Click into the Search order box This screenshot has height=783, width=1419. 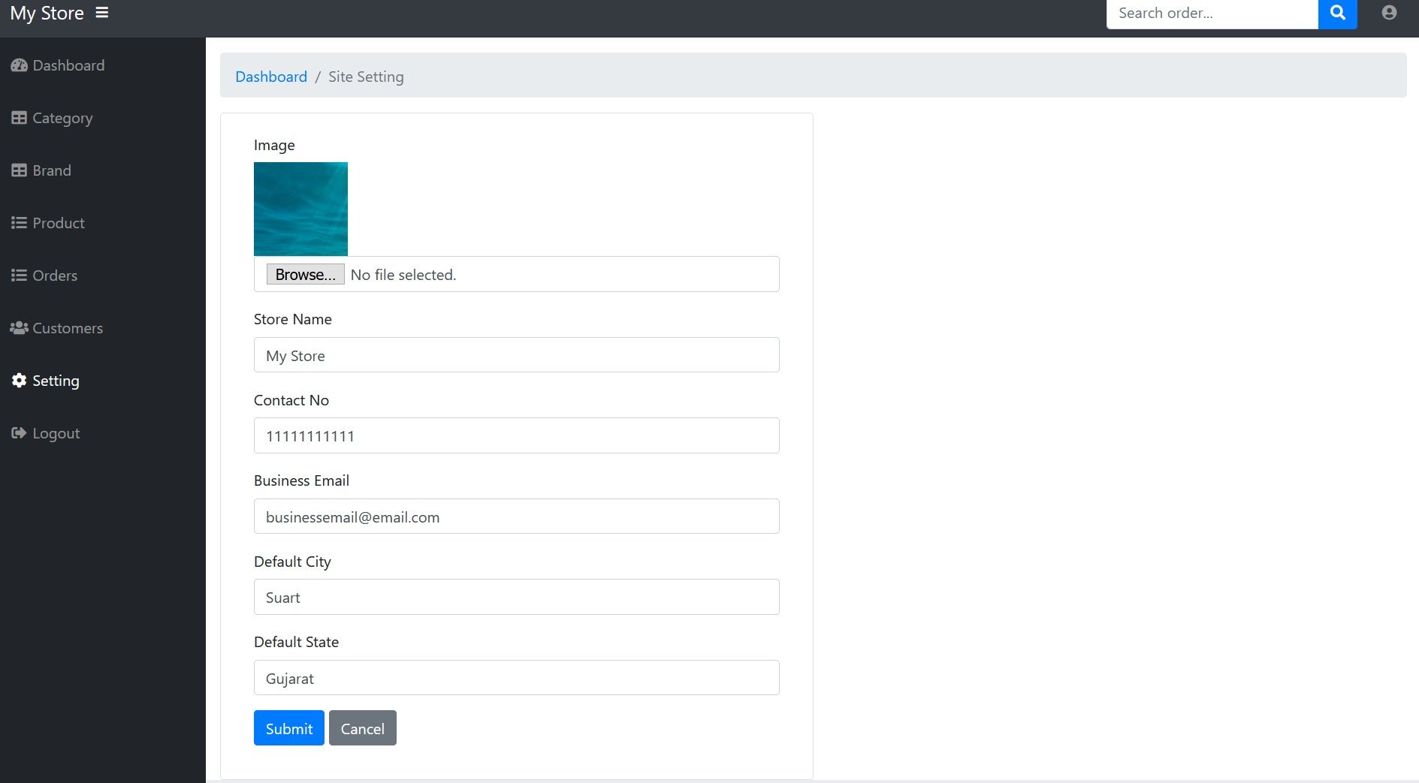[1212, 14]
